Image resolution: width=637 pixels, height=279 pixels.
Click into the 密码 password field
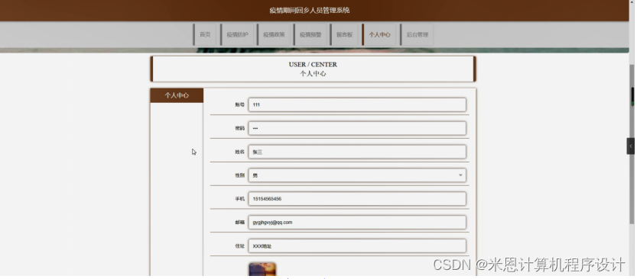[357, 128]
